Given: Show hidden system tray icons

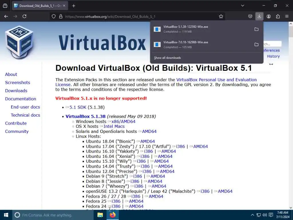Looking at the screenshot, I should [252, 215].
